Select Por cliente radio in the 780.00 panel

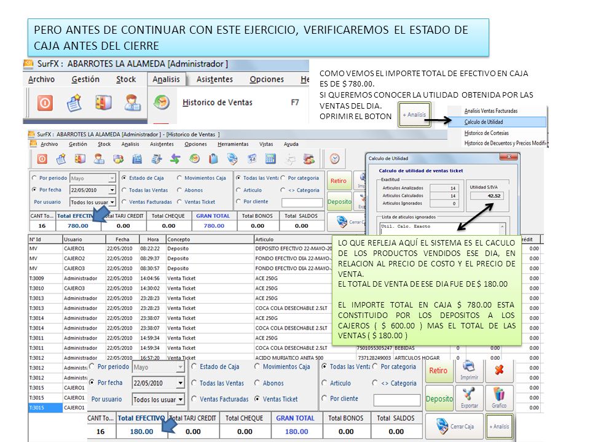coord(238,201)
